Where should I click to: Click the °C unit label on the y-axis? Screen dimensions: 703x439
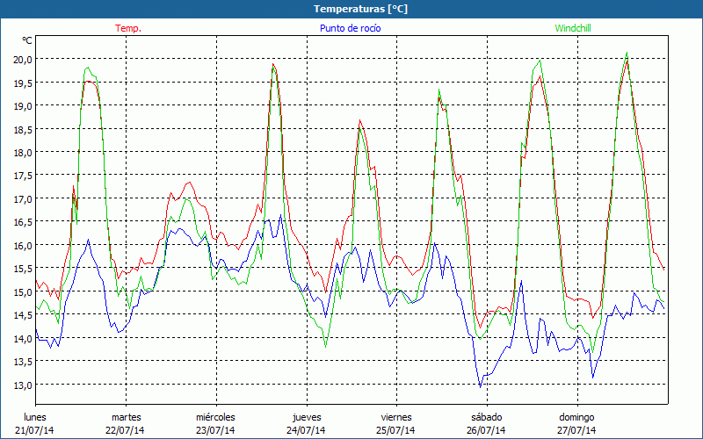pyautogui.click(x=27, y=40)
